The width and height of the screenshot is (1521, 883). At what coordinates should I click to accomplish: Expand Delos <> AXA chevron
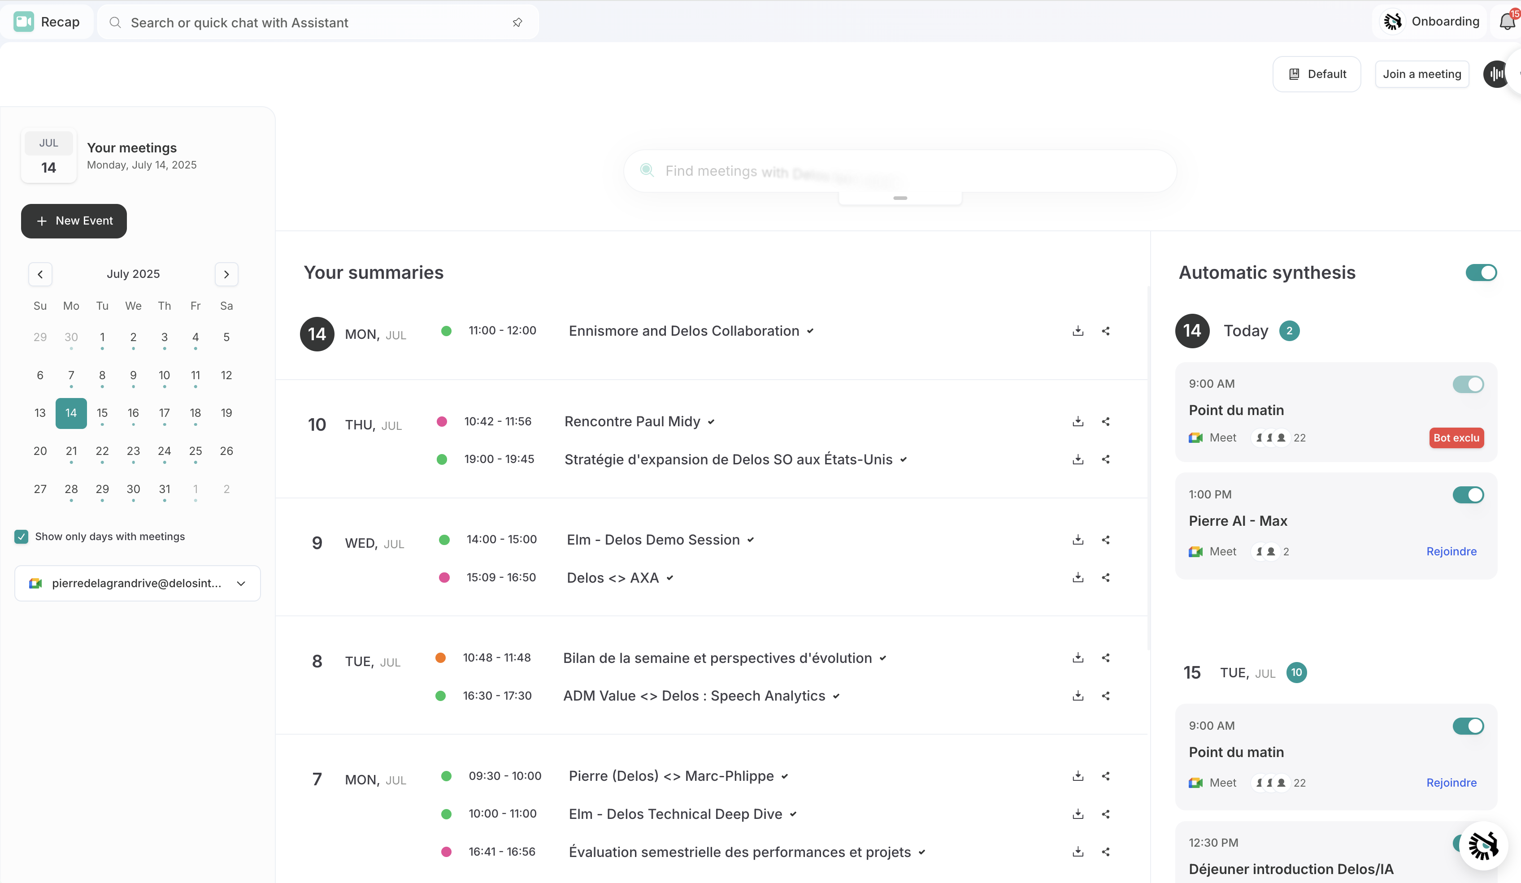click(670, 578)
